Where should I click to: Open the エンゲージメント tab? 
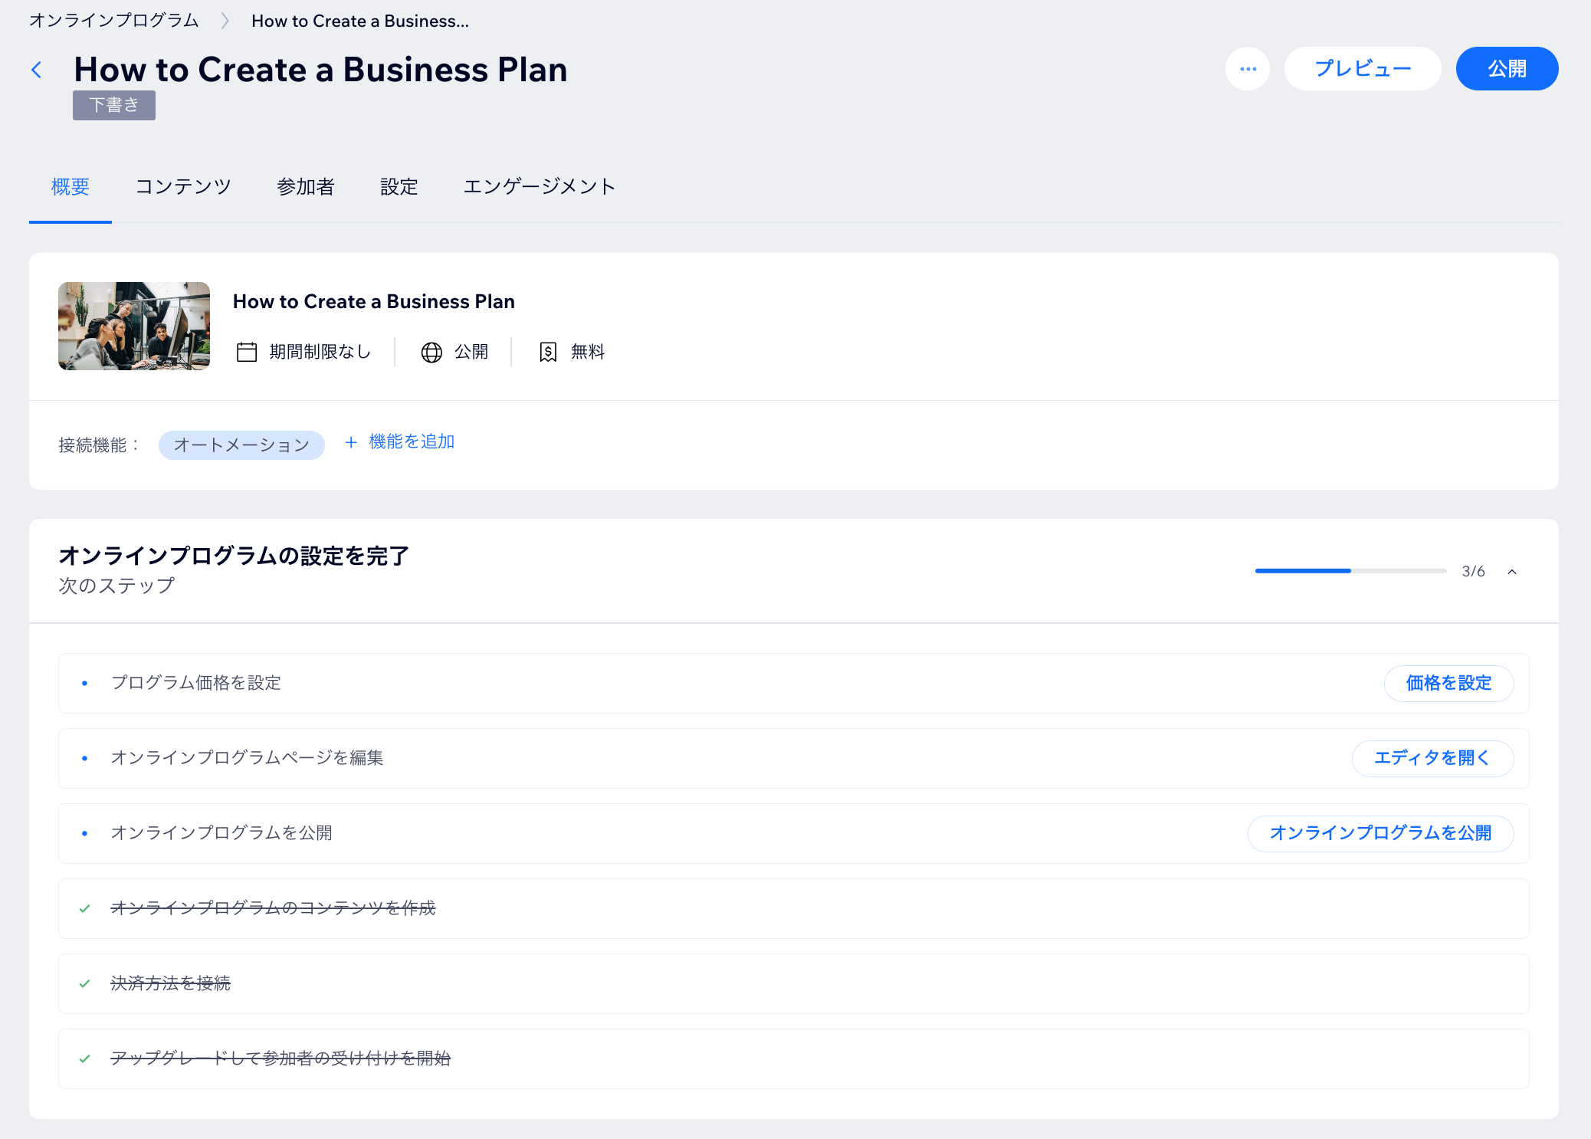539,187
